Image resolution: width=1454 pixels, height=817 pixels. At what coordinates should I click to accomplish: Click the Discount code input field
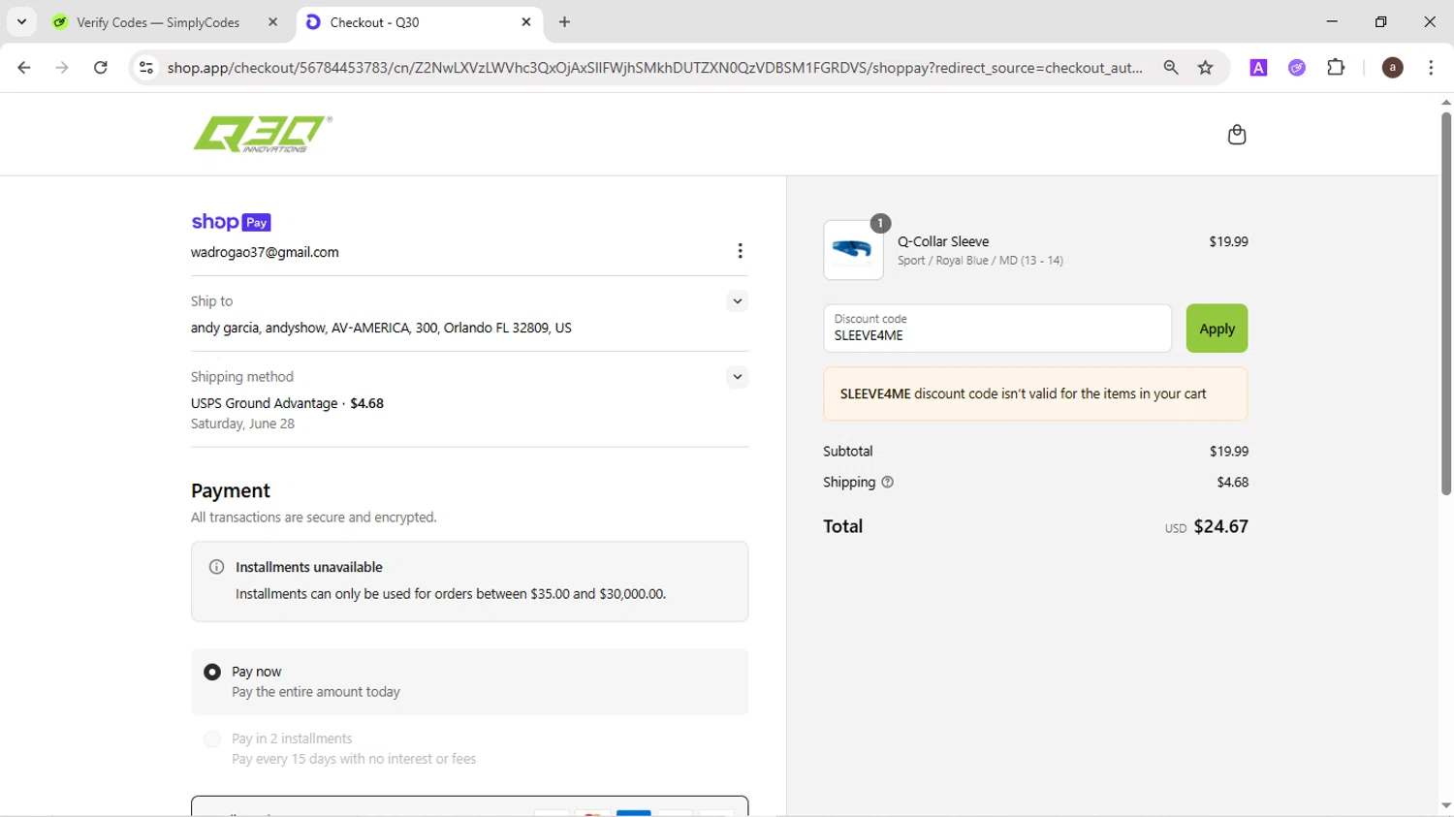997,329
